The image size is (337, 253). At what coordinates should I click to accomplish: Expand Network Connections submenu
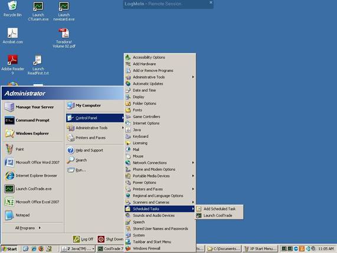click(x=160, y=163)
